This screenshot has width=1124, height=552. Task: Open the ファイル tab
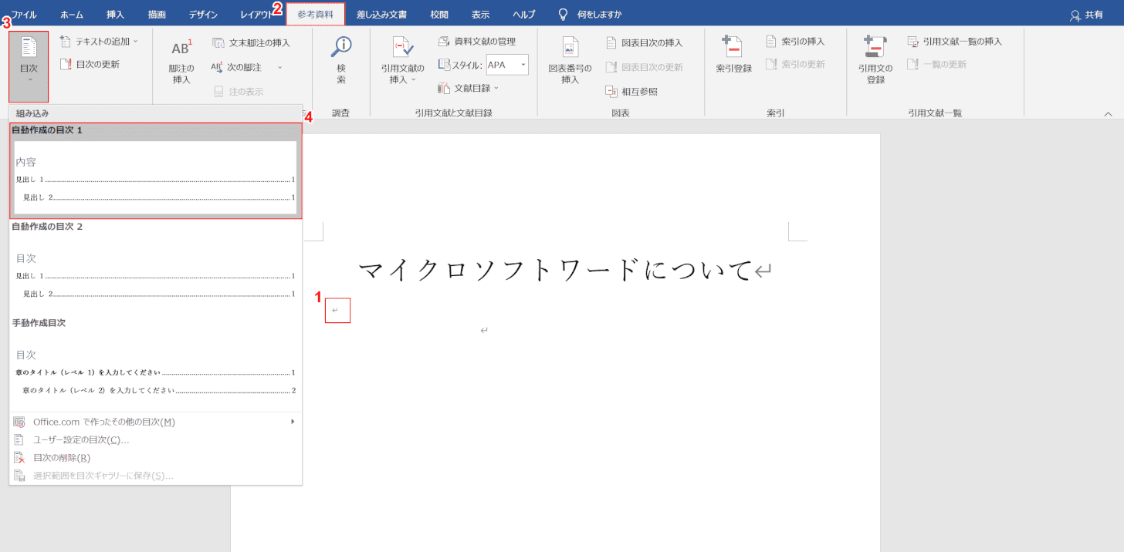pyautogui.click(x=22, y=15)
